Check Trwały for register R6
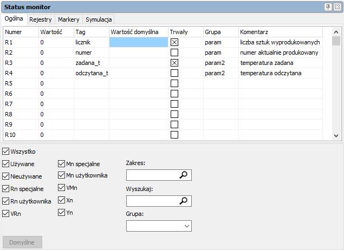 (x=174, y=94)
